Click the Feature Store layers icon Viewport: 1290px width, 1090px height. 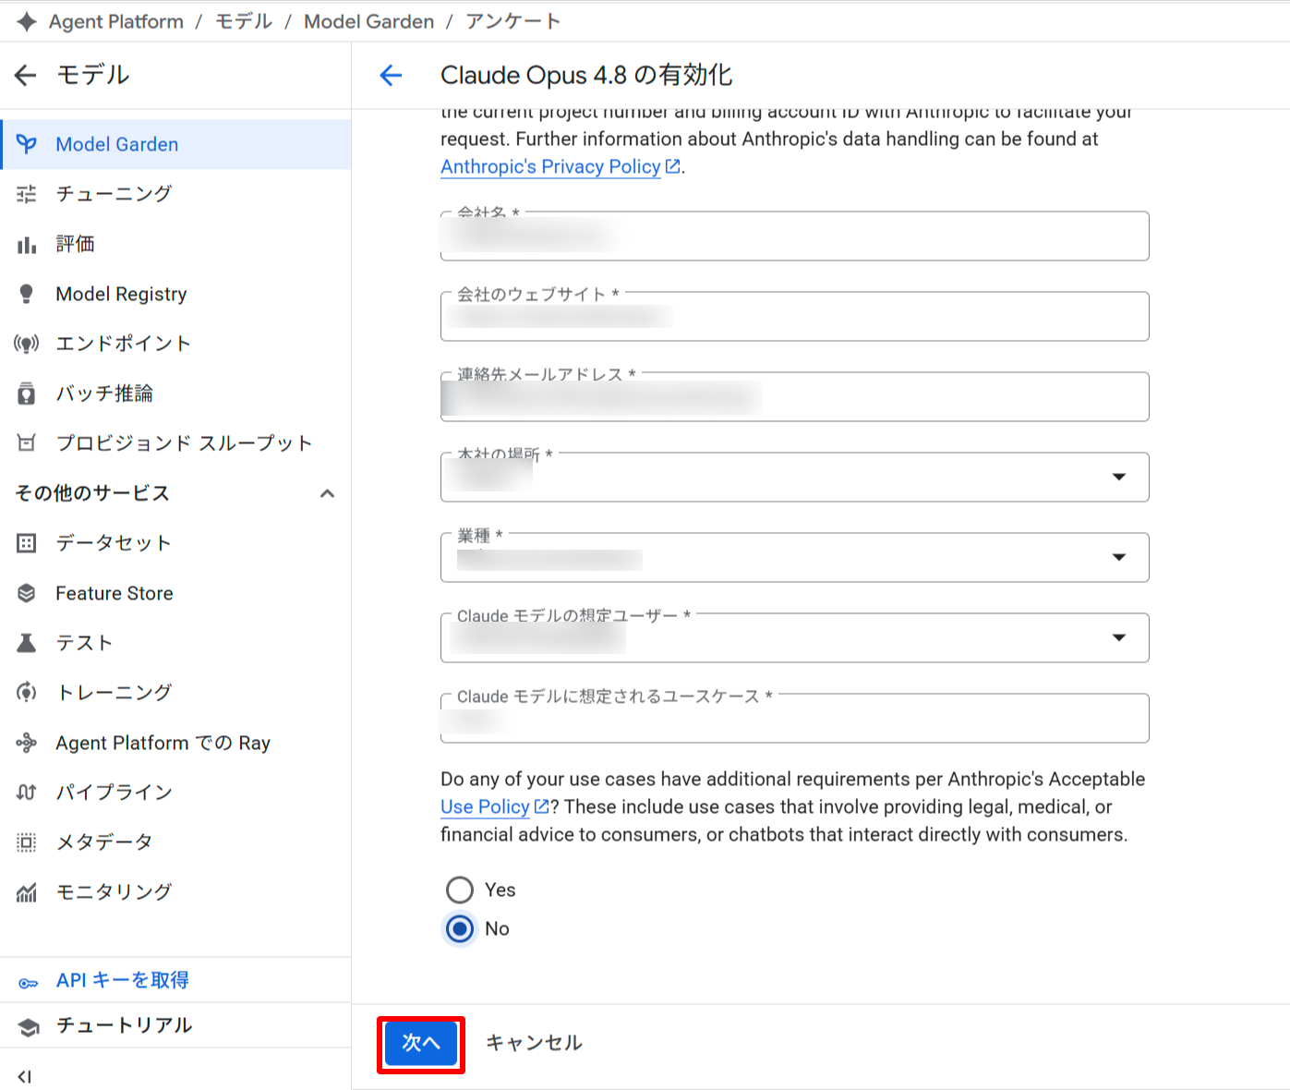pos(27,593)
